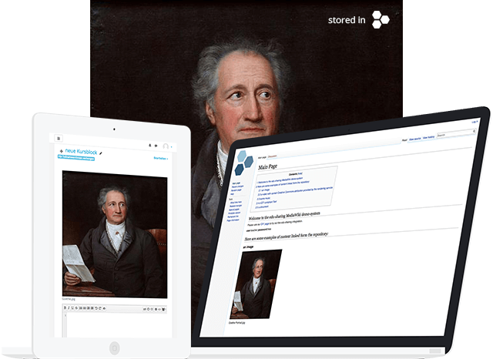Screen dimensions: 493x359
Task: Click 'Page information' in the Tools sidebar
Action: (x=233, y=220)
